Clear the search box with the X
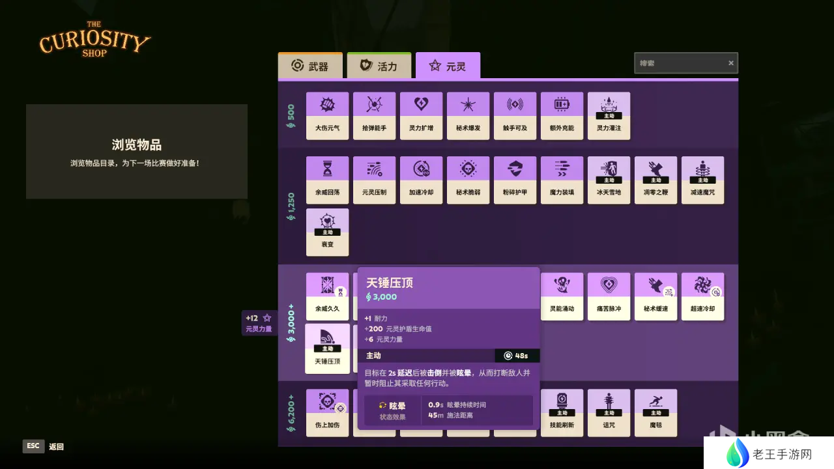Screen dimensions: 834x469 (x=731, y=63)
